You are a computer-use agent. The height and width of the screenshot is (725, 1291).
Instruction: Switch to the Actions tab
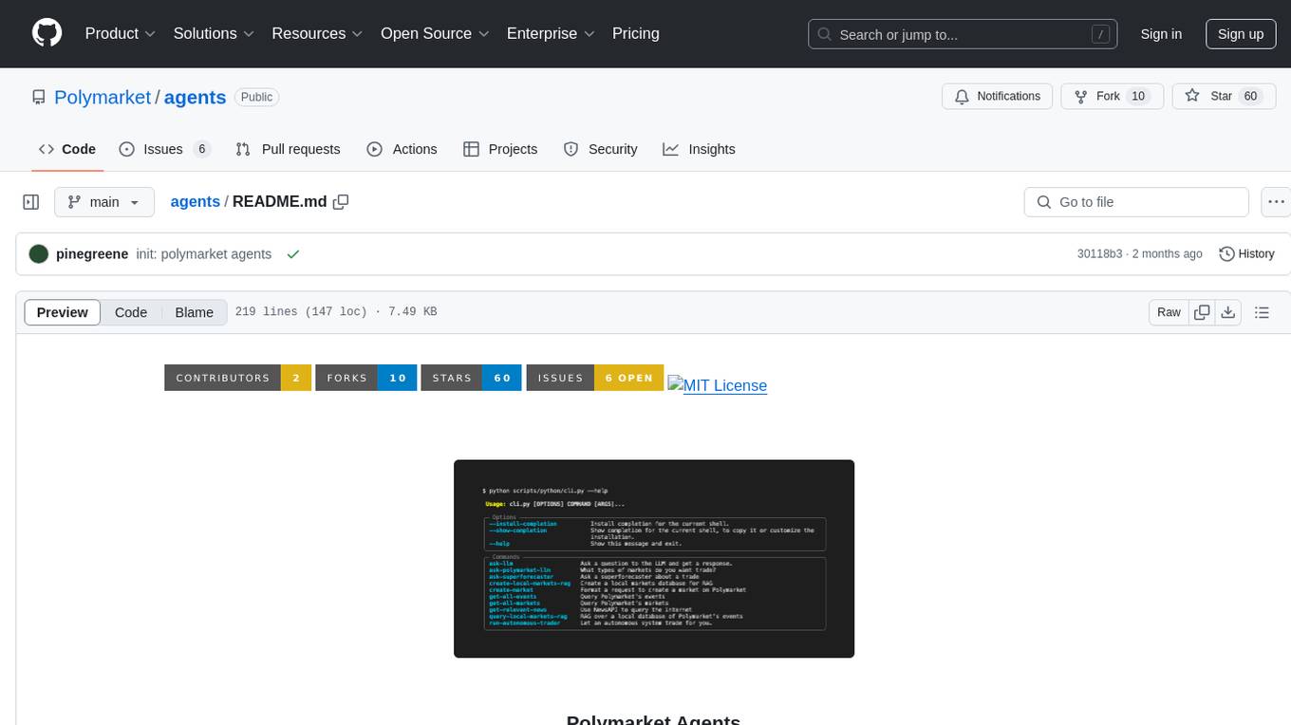[x=402, y=149]
